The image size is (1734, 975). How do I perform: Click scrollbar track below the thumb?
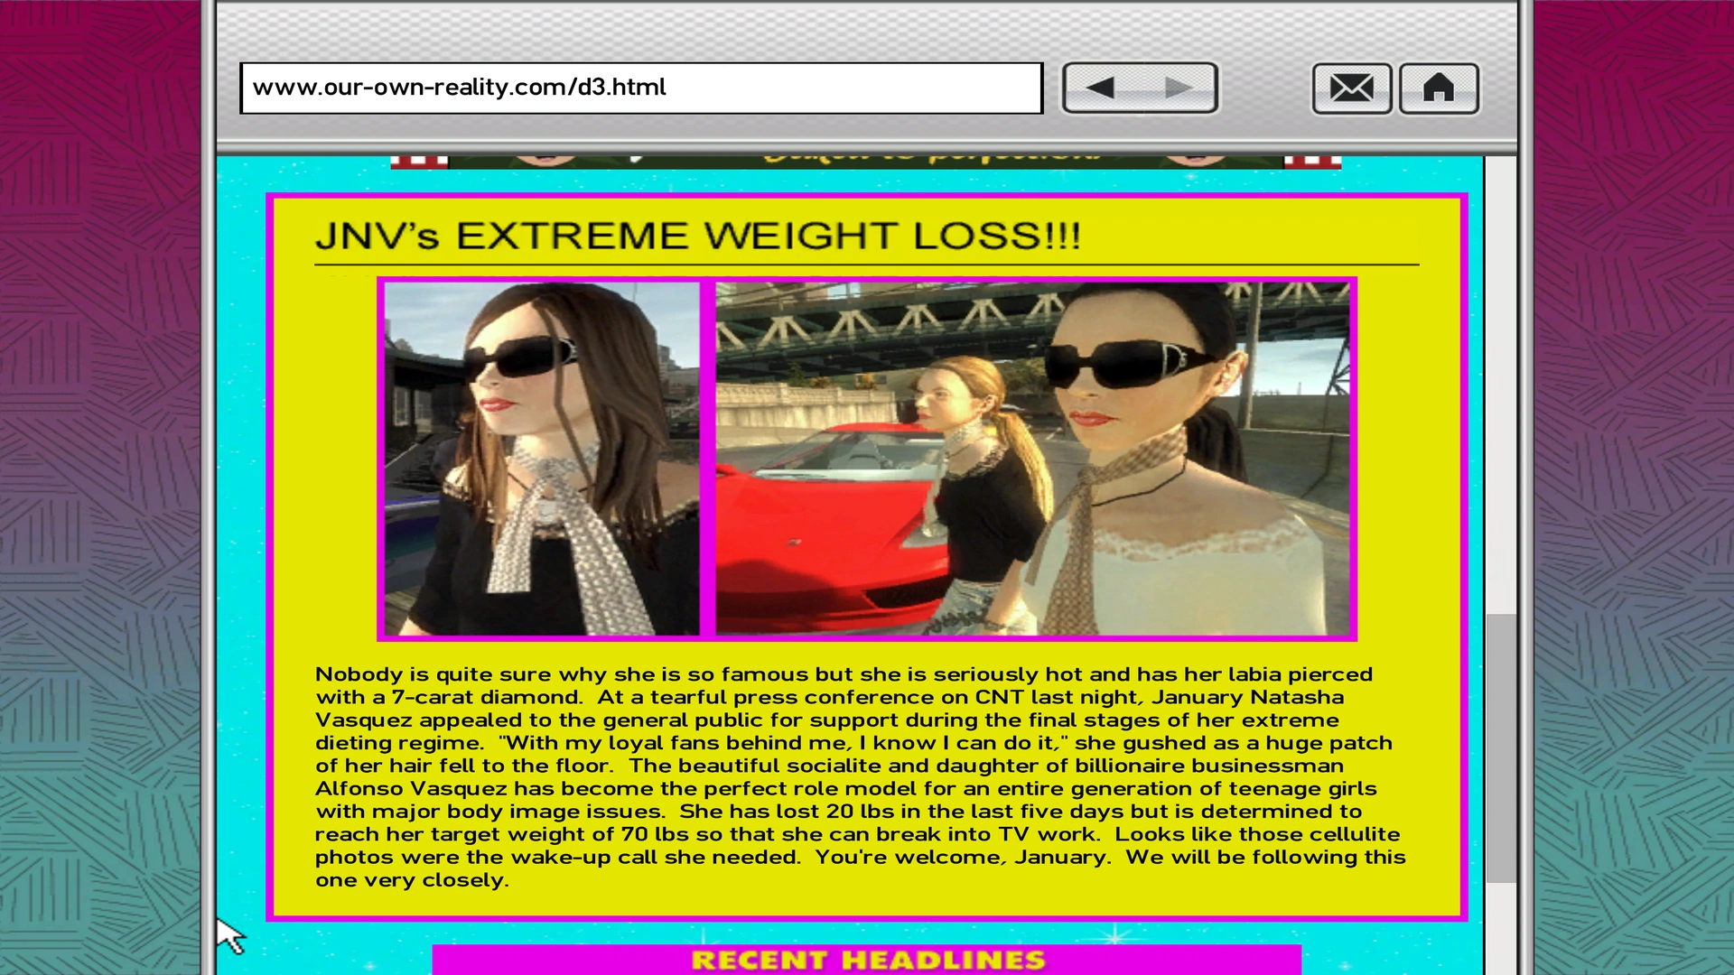click(1501, 930)
